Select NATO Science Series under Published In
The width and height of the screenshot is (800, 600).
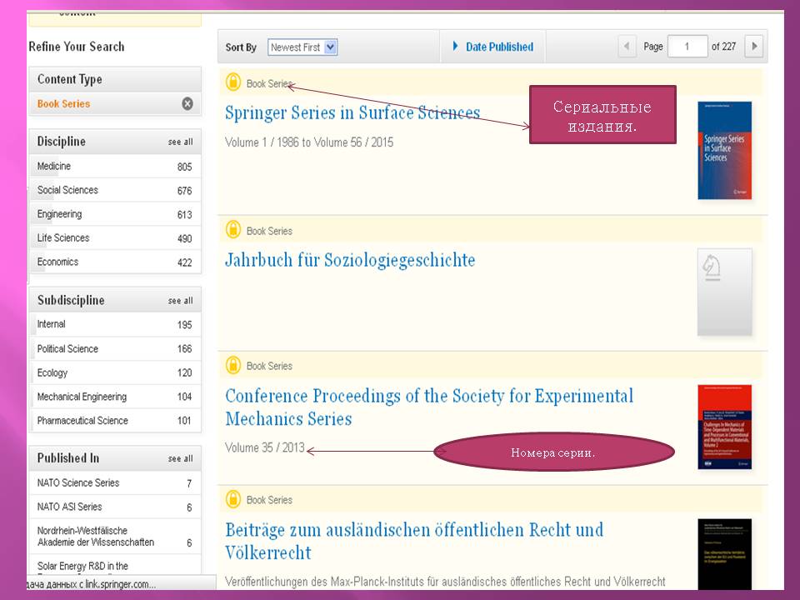tap(78, 483)
